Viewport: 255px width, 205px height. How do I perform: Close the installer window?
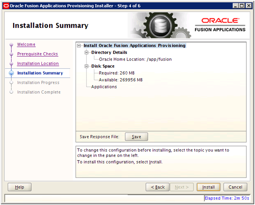point(249,6)
